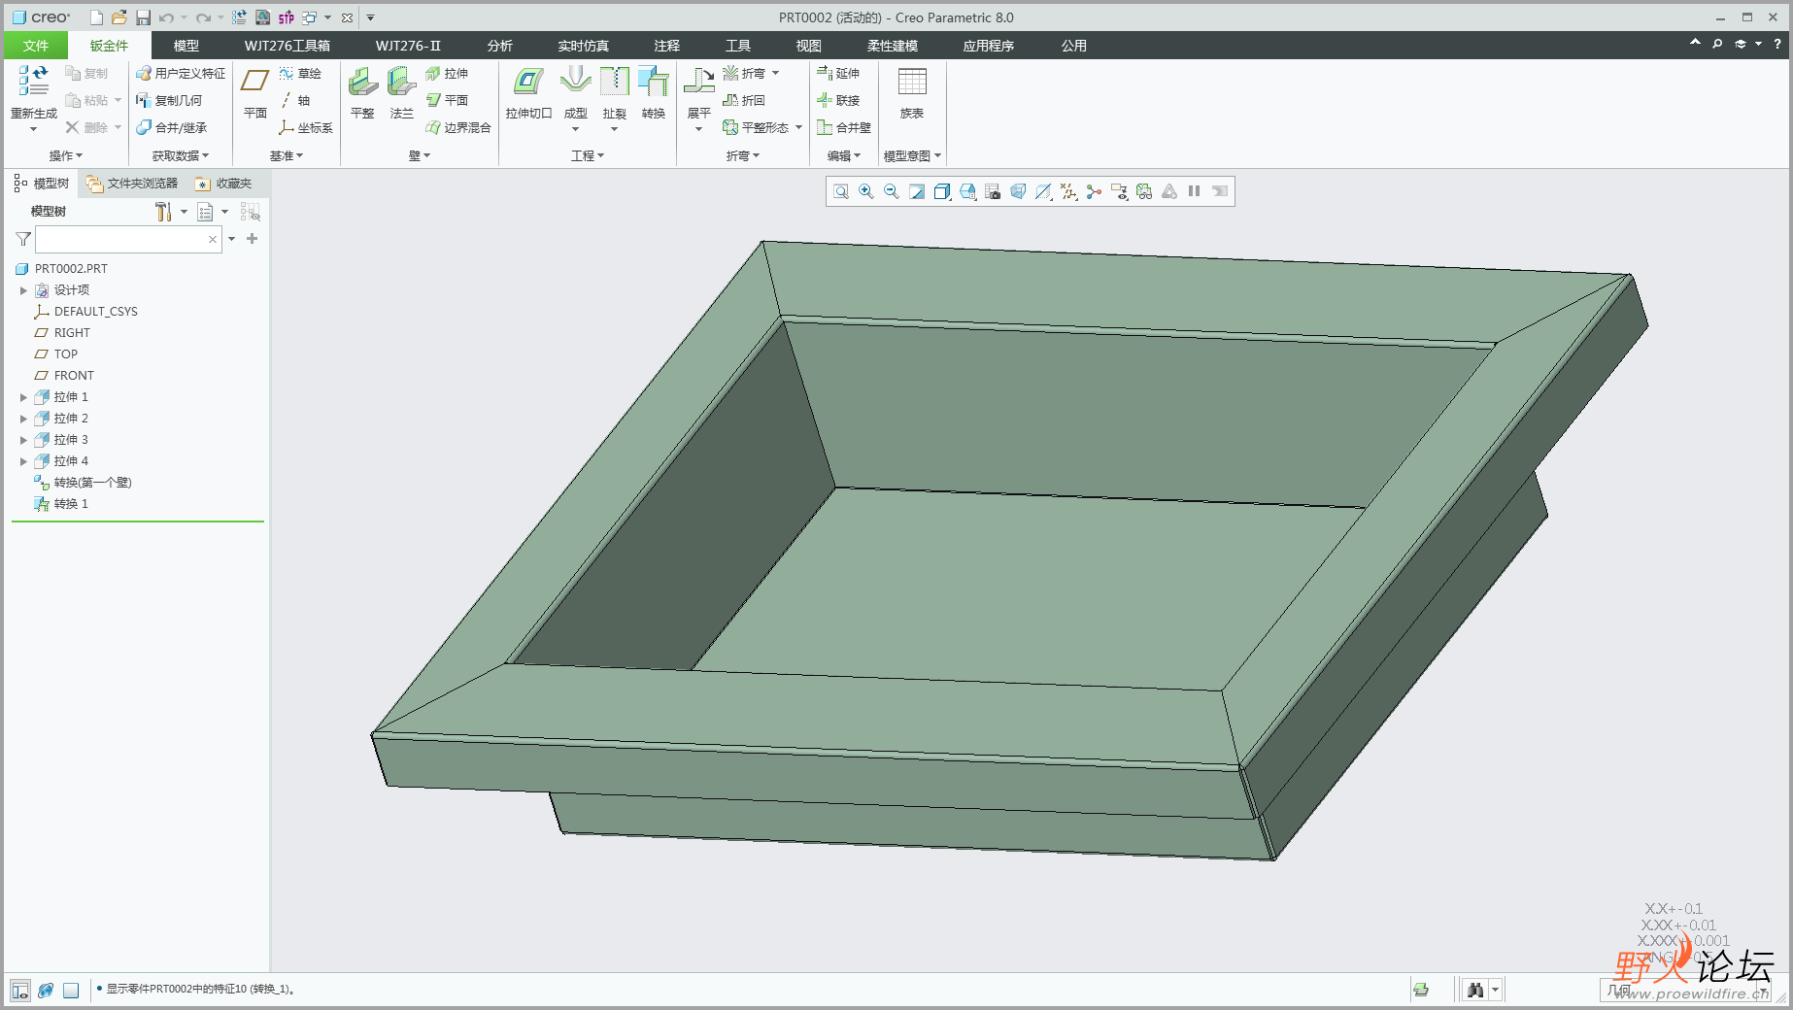This screenshot has width=1793, height=1010.
Task: Switch to the WJT276工具箱 tab
Action: click(288, 46)
